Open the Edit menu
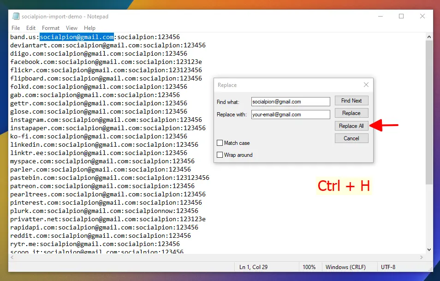 click(31, 28)
